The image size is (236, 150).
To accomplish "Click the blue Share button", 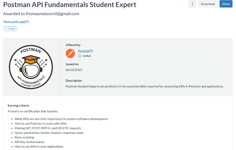I will tap(226, 4).
